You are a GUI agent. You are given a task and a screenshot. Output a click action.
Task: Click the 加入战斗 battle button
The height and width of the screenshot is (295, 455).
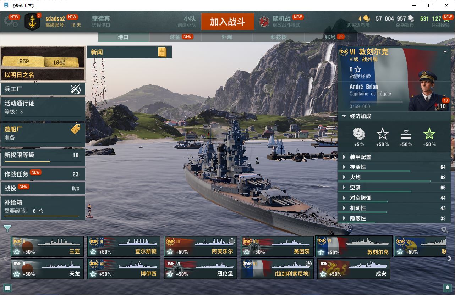[x=227, y=22]
